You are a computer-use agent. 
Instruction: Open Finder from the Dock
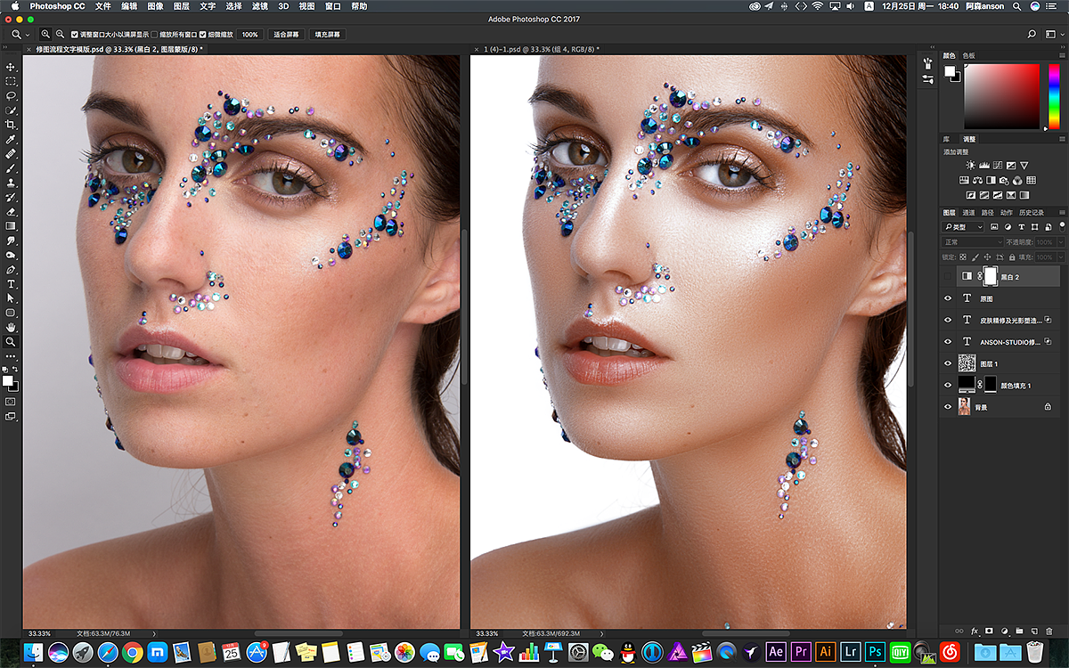(x=33, y=651)
